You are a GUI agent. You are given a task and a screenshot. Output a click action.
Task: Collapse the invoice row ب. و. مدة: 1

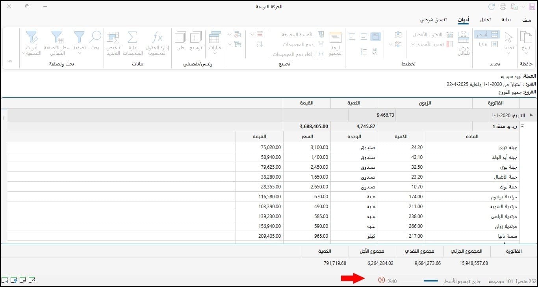pyautogui.click(x=523, y=127)
